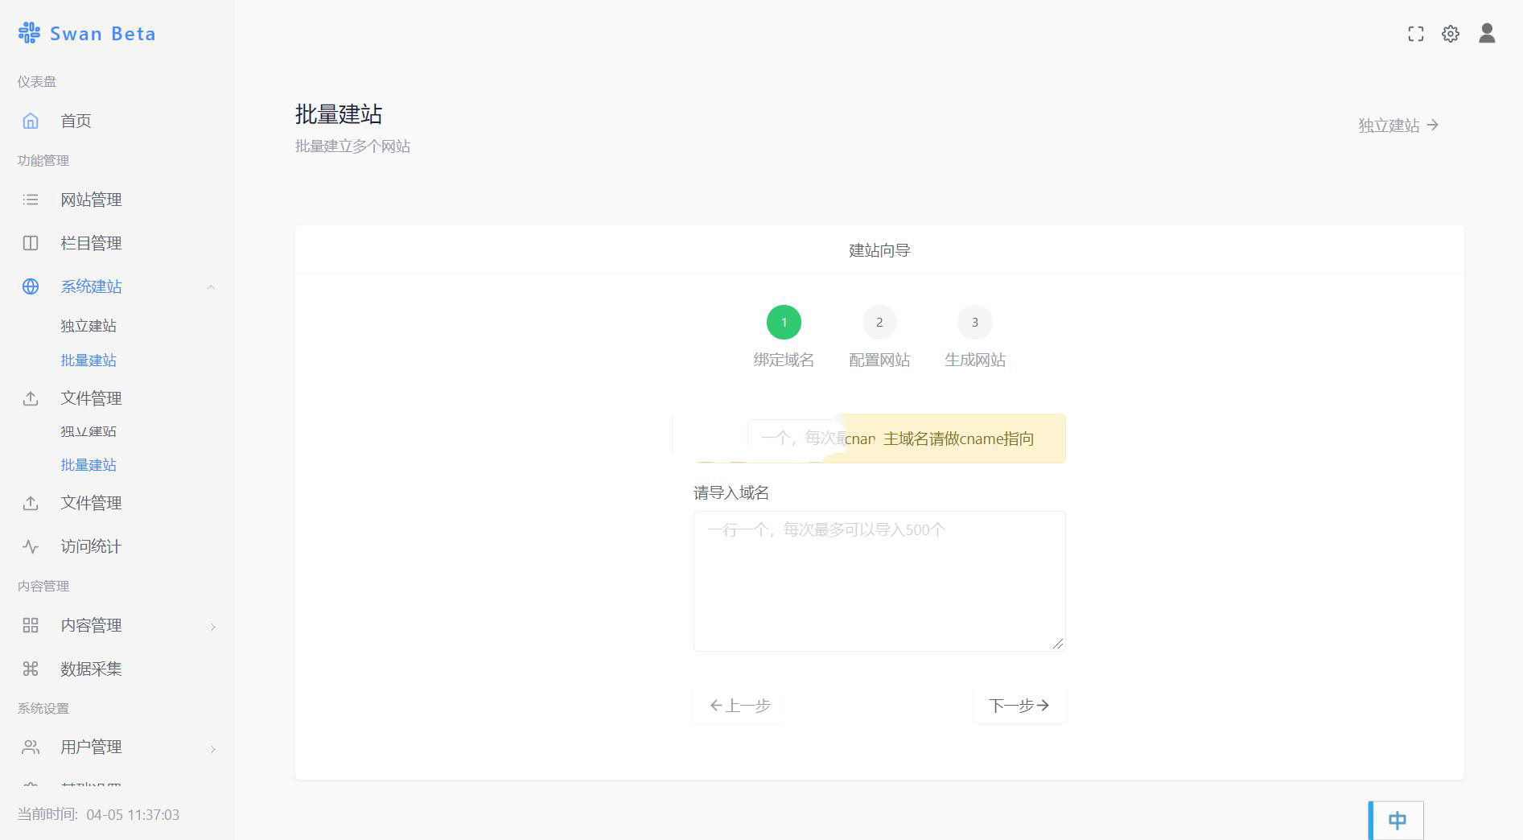1523x840 pixels.
Task: Click step 2 配置网站 circle
Action: click(879, 323)
